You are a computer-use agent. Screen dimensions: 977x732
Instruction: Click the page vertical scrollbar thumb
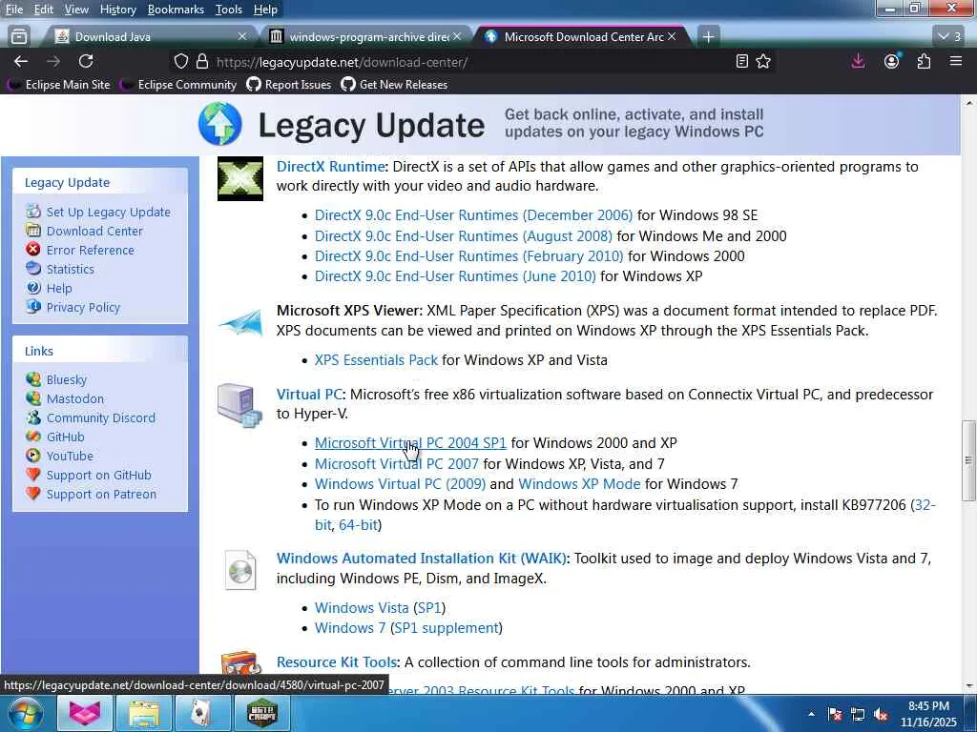(x=967, y=460)
